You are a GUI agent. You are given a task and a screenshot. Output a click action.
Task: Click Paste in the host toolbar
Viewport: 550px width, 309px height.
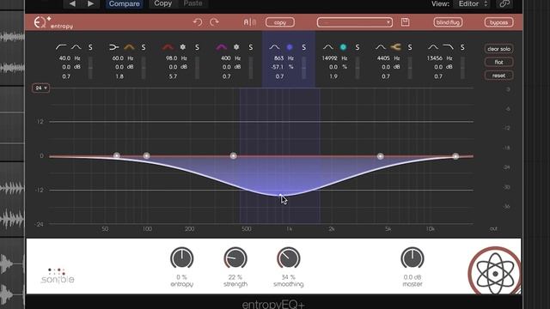pyautogui.click(x=192, y=3)
